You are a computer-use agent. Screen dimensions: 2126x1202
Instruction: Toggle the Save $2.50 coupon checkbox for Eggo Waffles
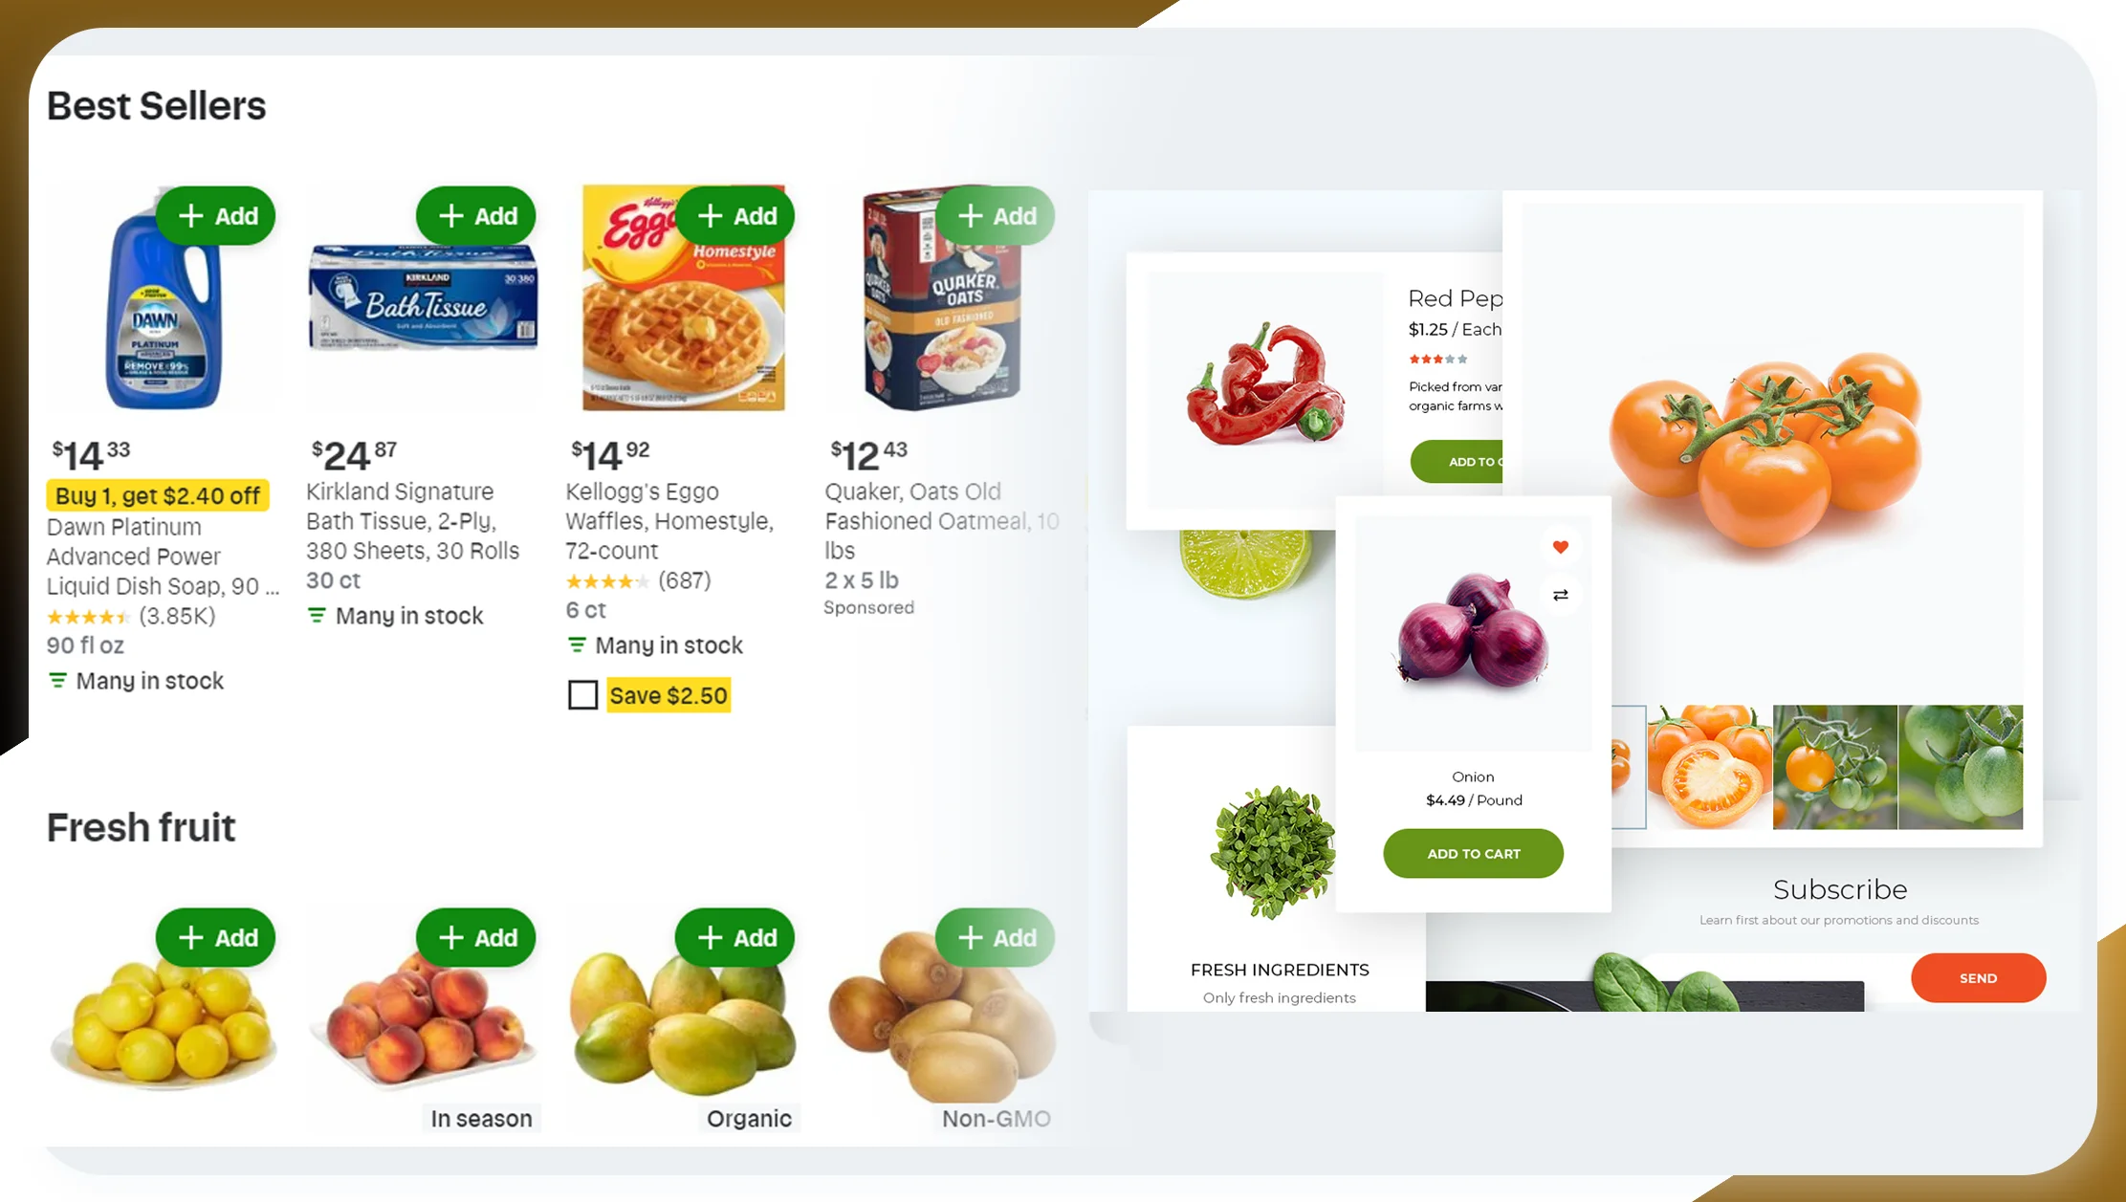point(581,695)
